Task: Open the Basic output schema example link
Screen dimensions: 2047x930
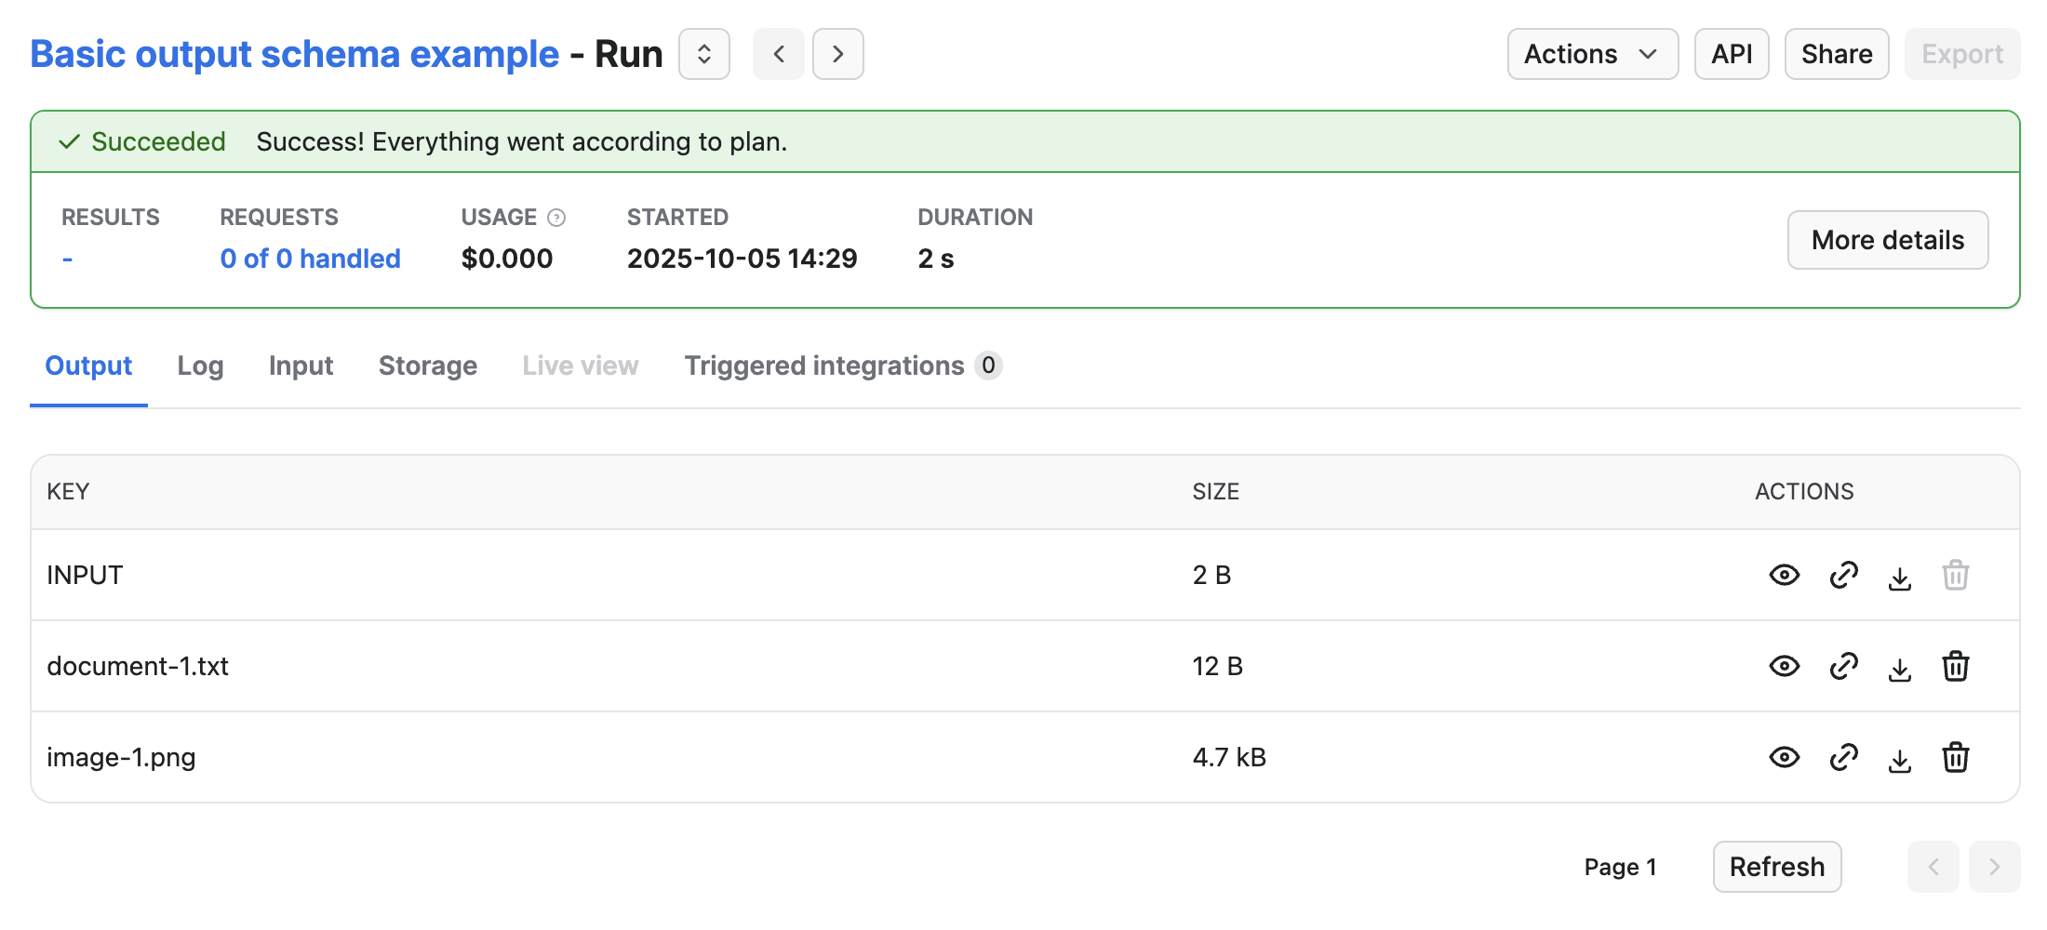Action: tap(294, 54)
